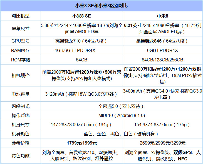Select the 高通骁龙845 cell
This screenshot has width=203, height=164.
pyautogui.click(x=162, y=41)
